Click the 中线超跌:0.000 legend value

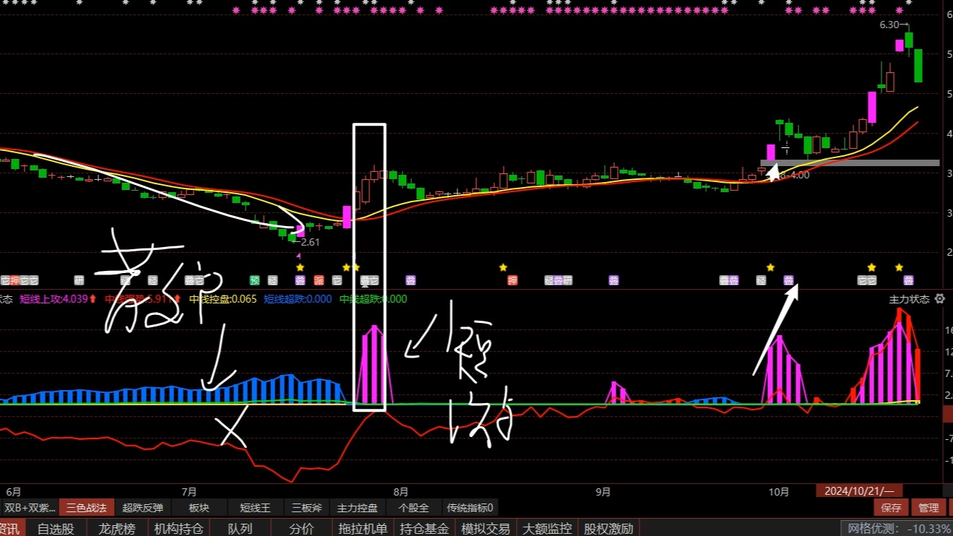point(373,298)
